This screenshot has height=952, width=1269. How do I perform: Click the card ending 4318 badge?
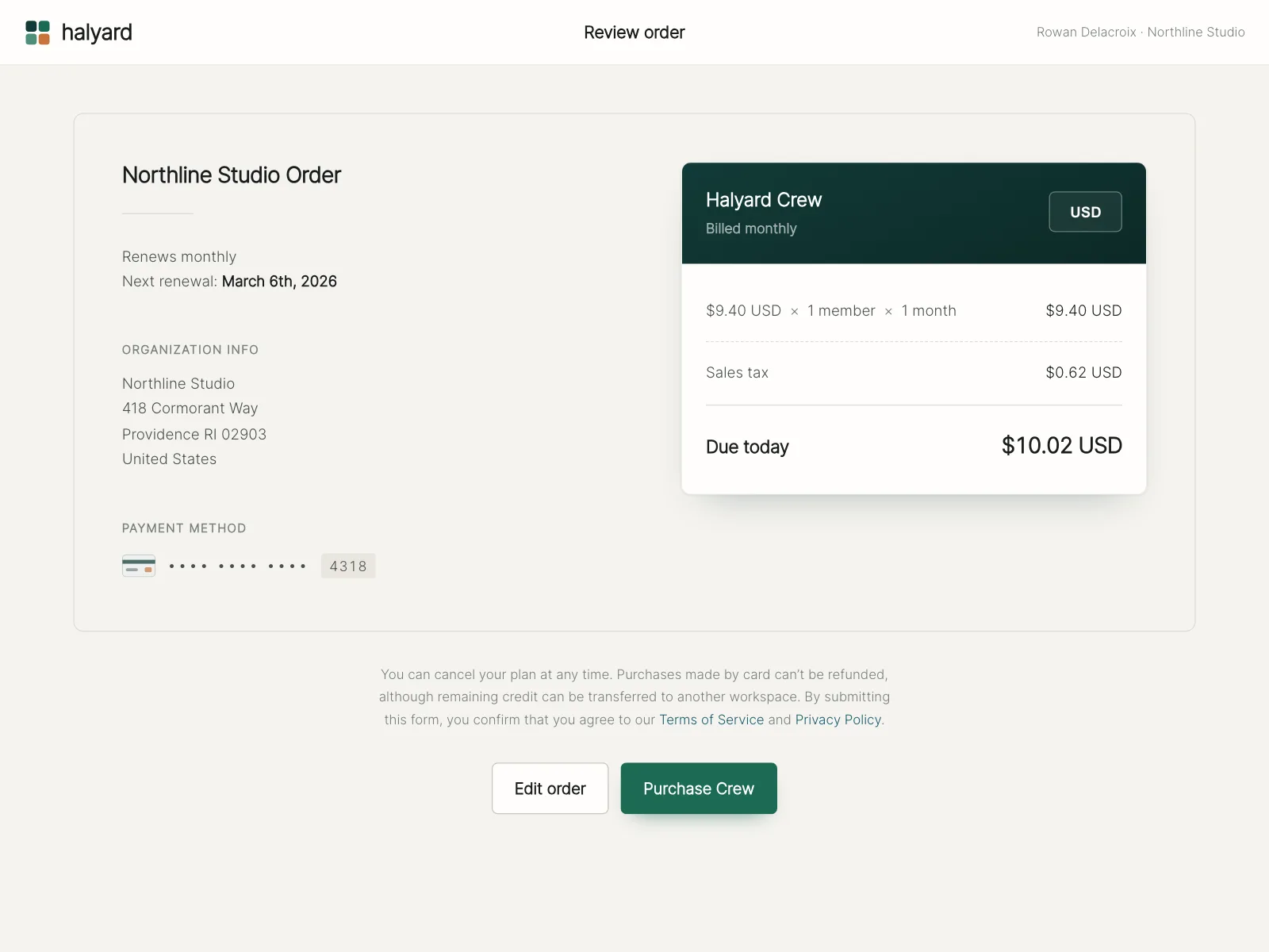coord(348,566)
